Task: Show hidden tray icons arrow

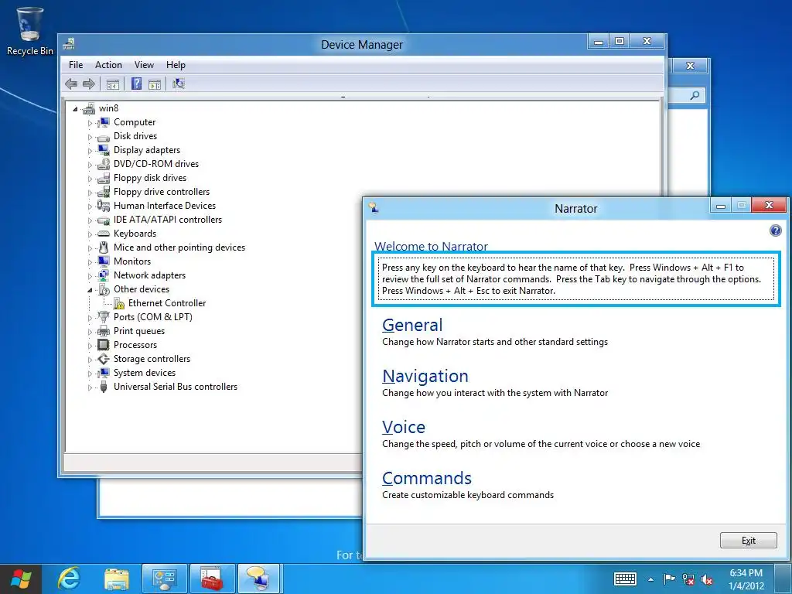Action: click(650, 579)
